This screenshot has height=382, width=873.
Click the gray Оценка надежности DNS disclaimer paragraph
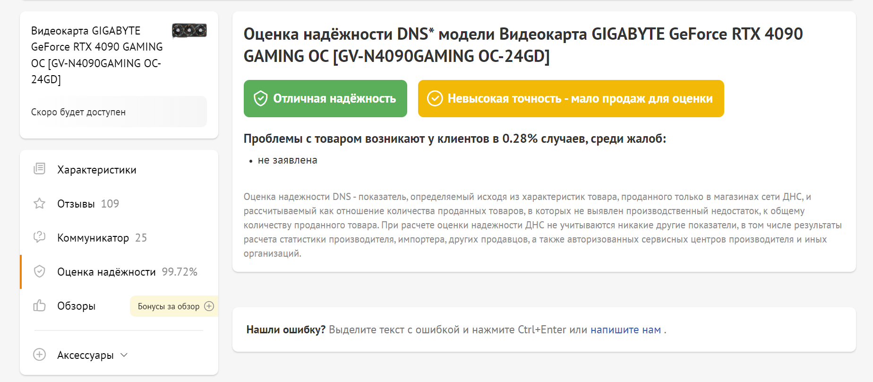(x=543, y=225)
